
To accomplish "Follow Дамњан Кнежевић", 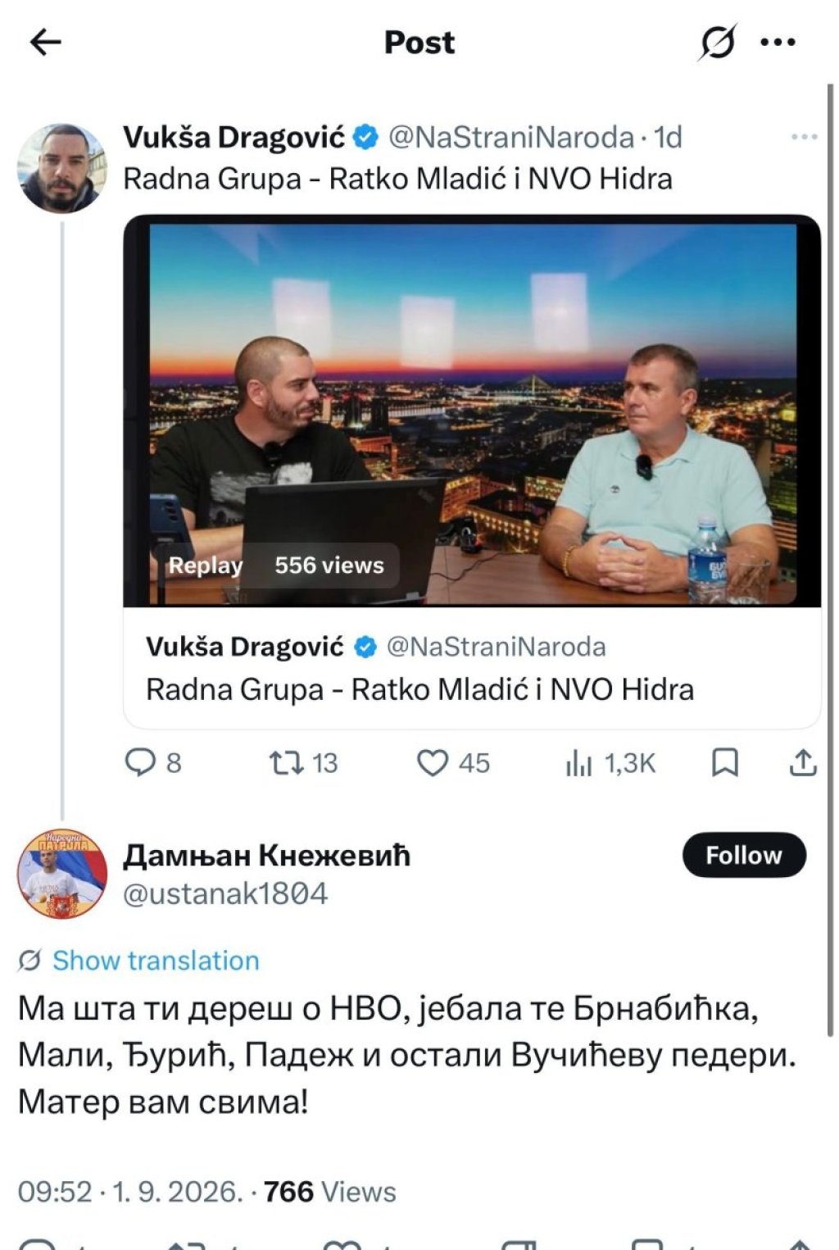I will click(x=744, y=855).
